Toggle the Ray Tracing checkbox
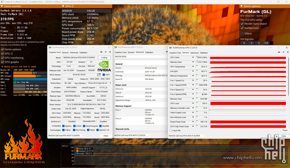Viewport: 290px width, 168px height. 74,130
